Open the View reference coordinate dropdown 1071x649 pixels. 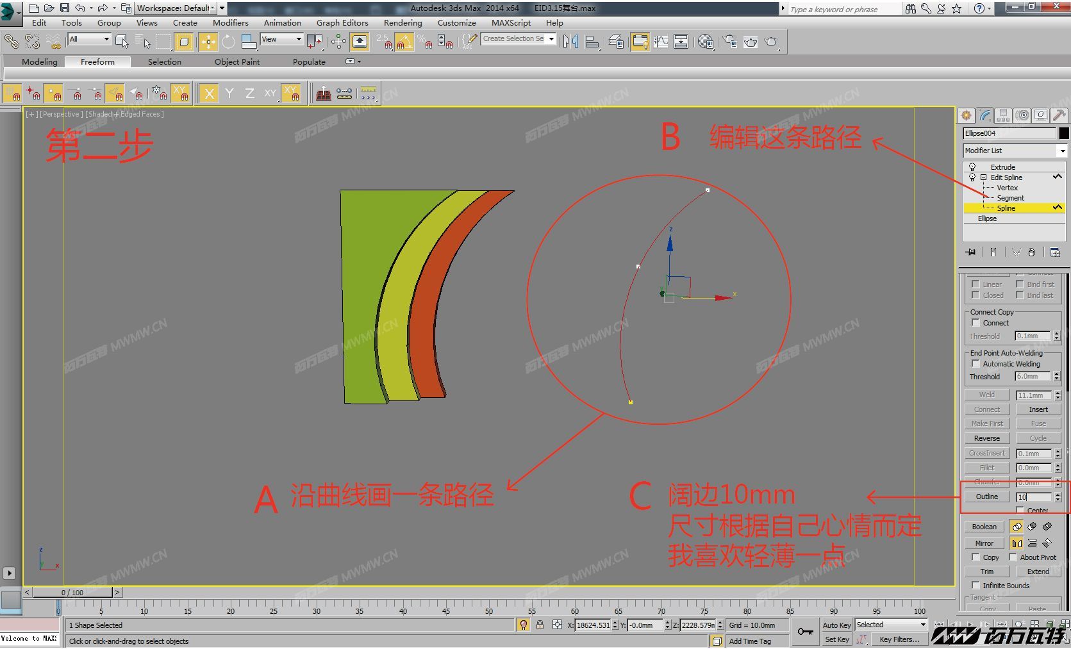tap(281, 39)
